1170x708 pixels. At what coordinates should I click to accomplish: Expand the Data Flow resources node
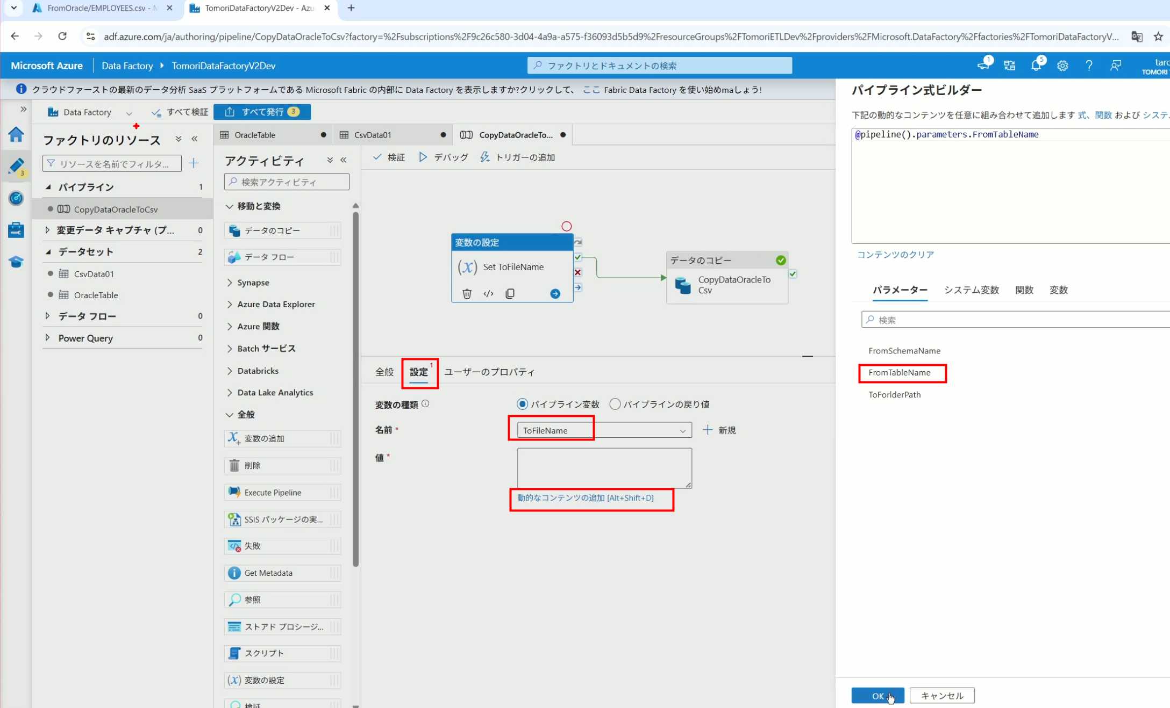pyautogui.click(x=47, y=316)
